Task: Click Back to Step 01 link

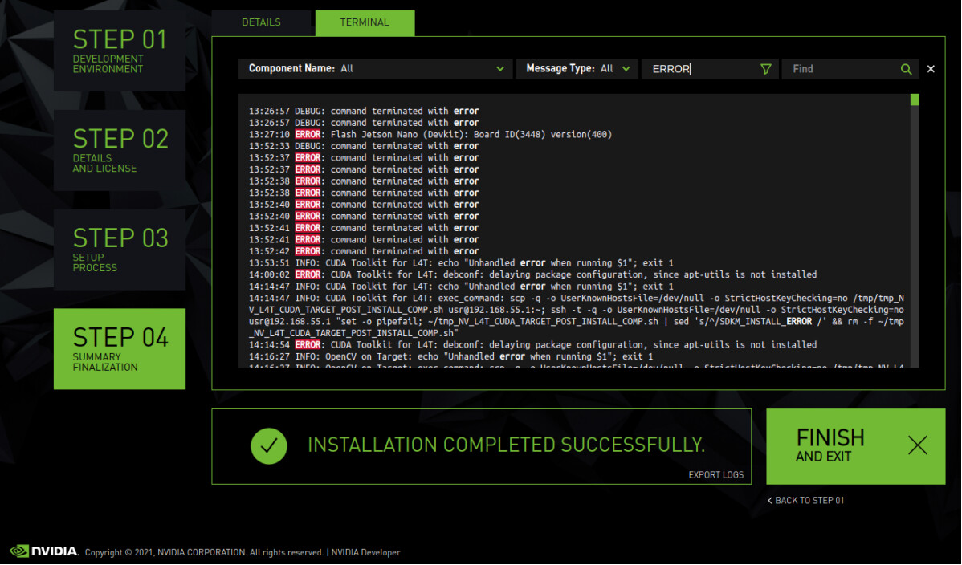Action: click(x=805, y=501)
